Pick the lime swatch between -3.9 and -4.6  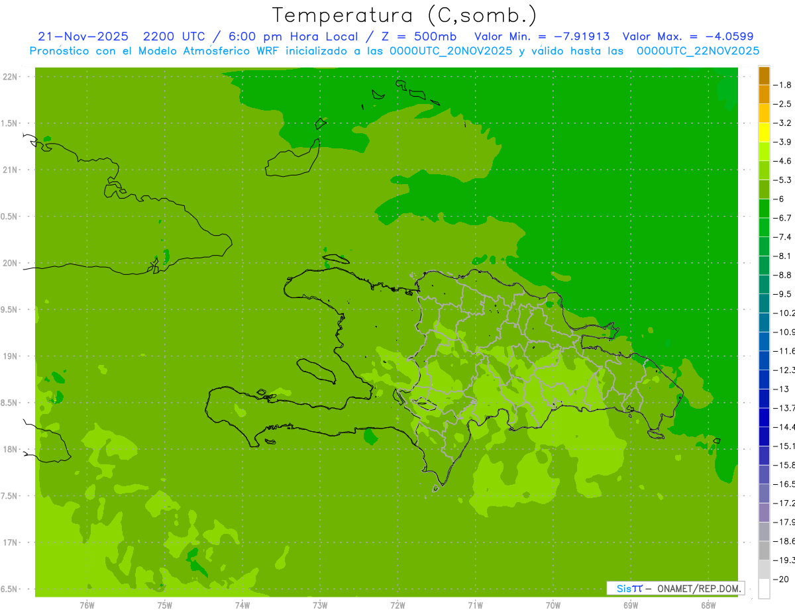click(x=764, y=151)
